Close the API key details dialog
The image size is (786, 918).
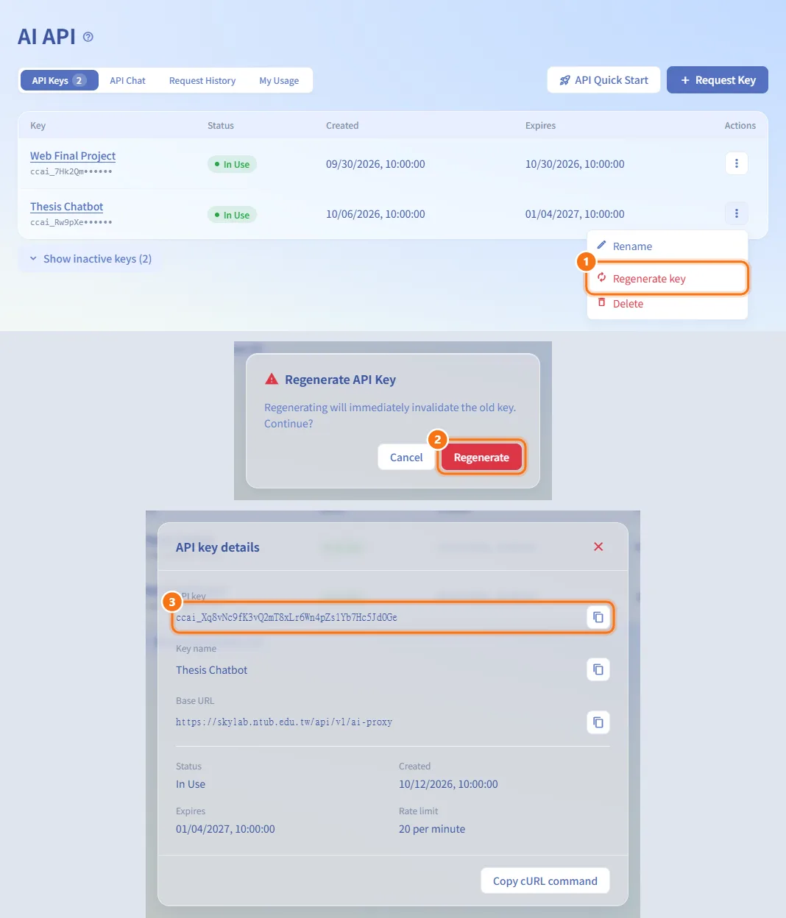598,547
